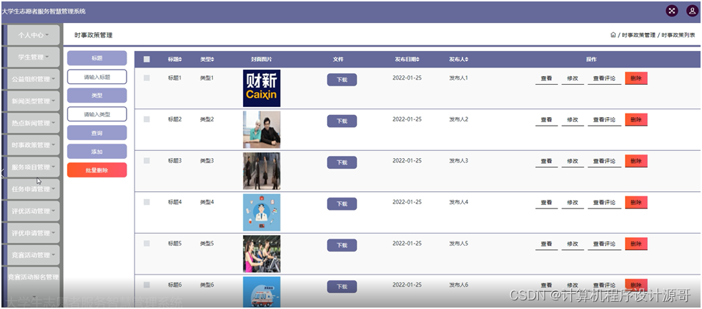Expand the 新闻类型管理 sidebar menu
Screen dimensions: 702x309
tap(33, 101)
